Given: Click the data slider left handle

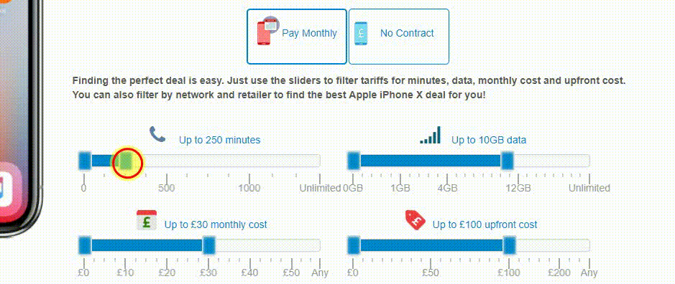Looking at the screenshot, I should coord(354,161).
